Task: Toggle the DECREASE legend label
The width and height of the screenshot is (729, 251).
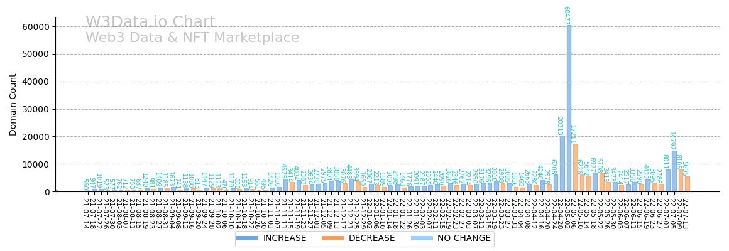Action: pos(371,238)
